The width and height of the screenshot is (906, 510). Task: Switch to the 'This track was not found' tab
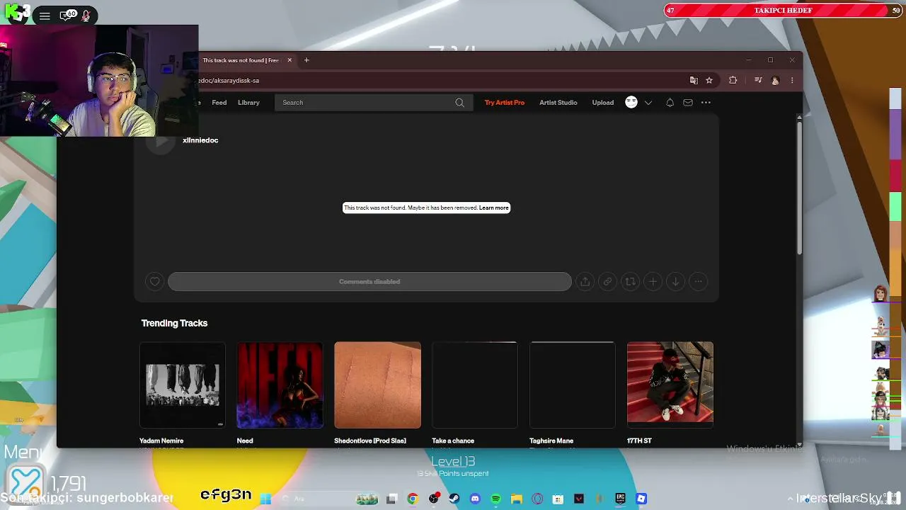point(241,60)
